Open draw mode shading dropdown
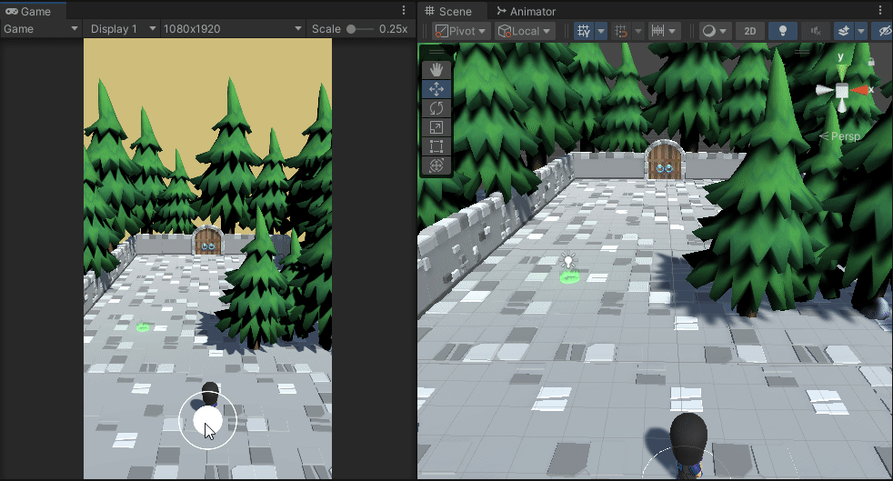Image resolution: width=893 pixels, height=481 pixels. pos(715,31)
